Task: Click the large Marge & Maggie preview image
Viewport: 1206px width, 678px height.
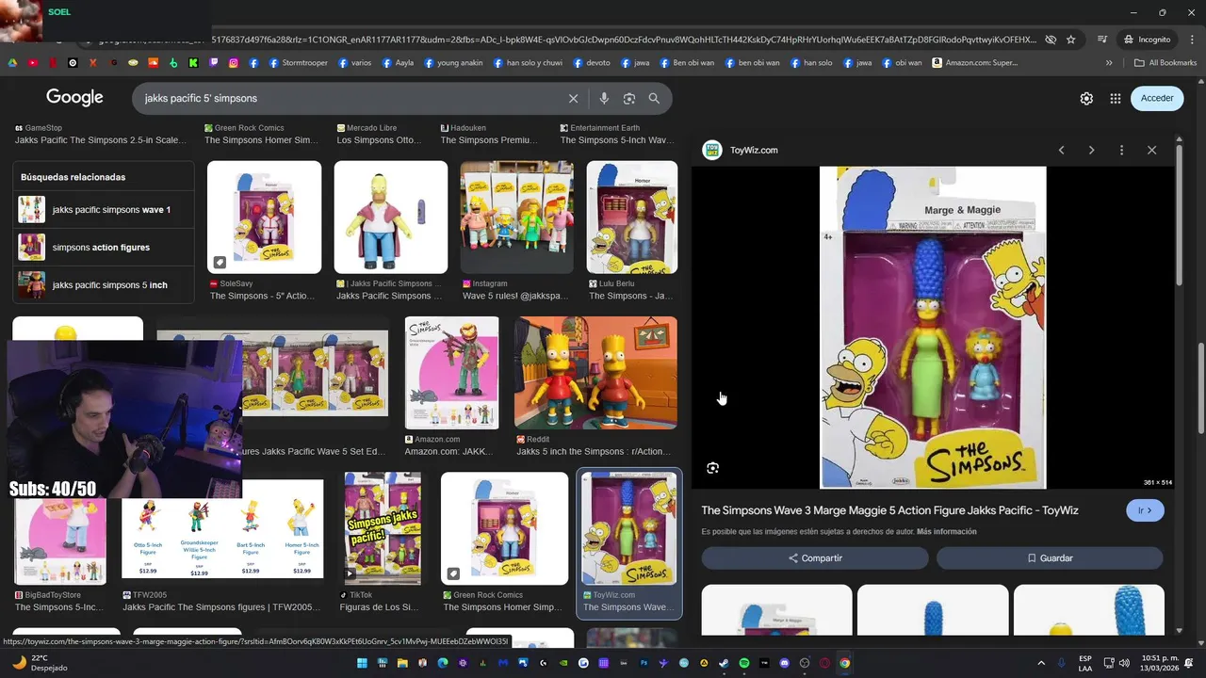Action: click(x=933, y=328)
